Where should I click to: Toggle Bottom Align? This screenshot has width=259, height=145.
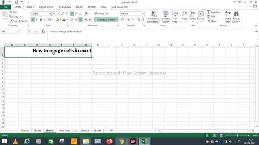point(80,14)
